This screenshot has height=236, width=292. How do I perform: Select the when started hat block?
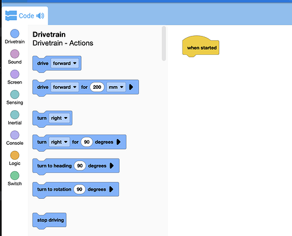(x=201, y=47)
